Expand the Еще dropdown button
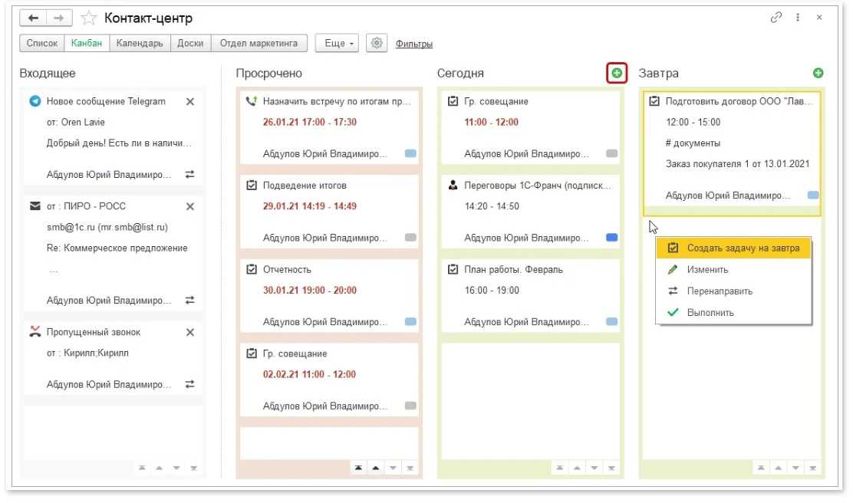 (x=337, y=44)
